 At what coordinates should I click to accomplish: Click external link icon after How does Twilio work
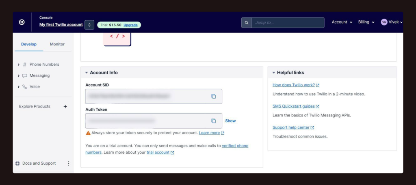tap(318, 85)
